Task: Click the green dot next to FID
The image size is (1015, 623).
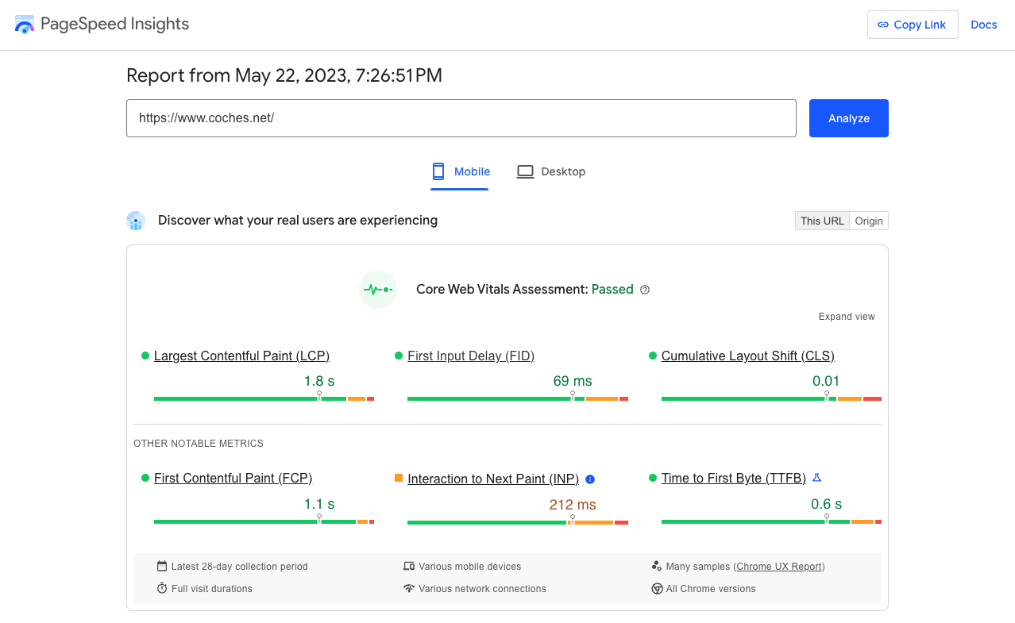Action: (x=399, y=356)
